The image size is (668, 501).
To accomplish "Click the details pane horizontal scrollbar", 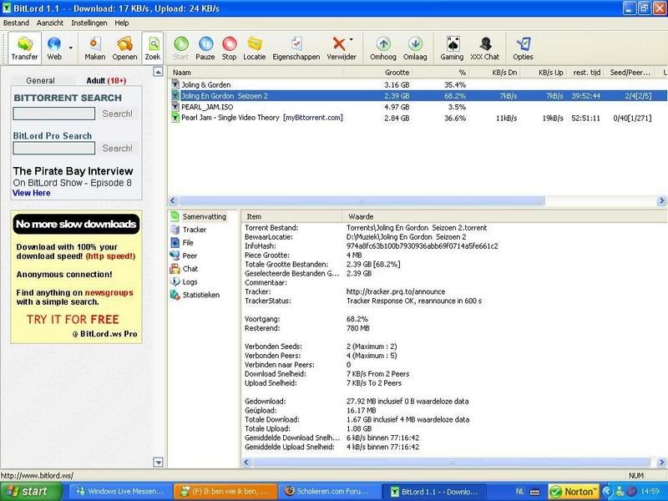I will point(452,463).
